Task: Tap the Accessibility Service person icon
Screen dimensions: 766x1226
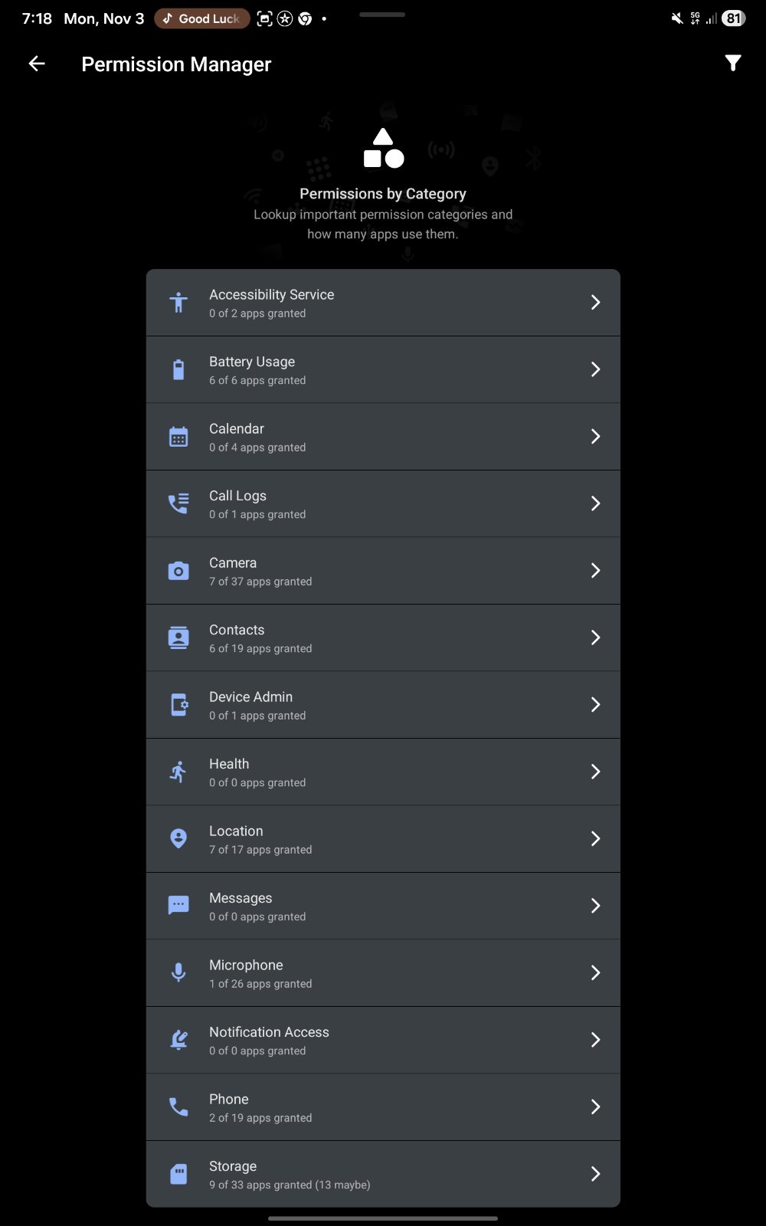Action: point(178,303)
